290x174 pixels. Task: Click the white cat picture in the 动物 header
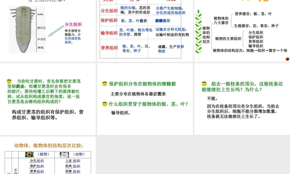64,155
